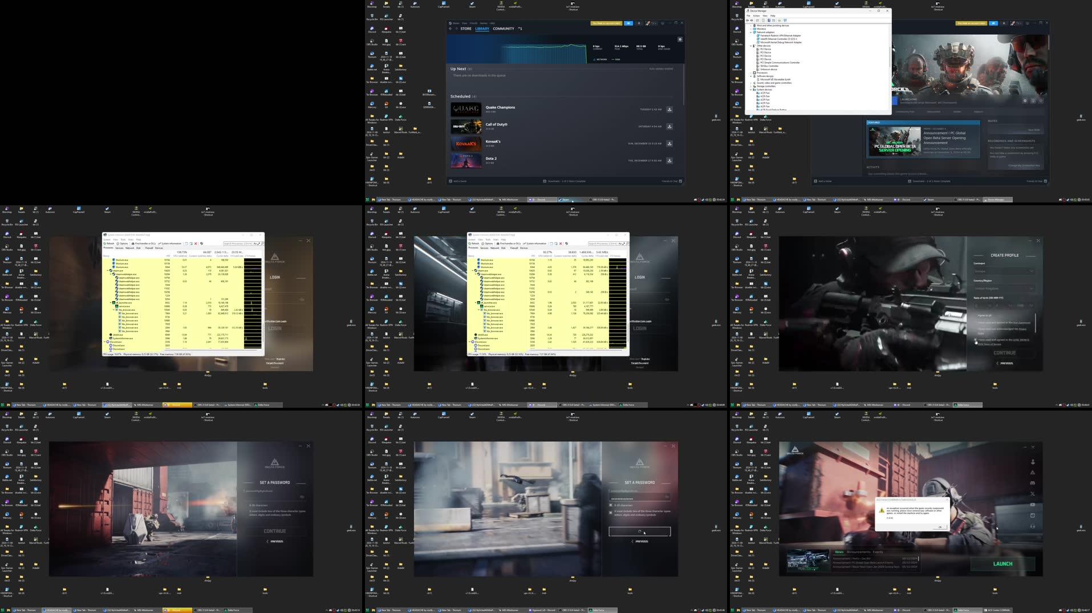Open the PC Global Open Beta featured announcement
The width and height of the screenshot is (1092, 613).
[x=923, y=140]
